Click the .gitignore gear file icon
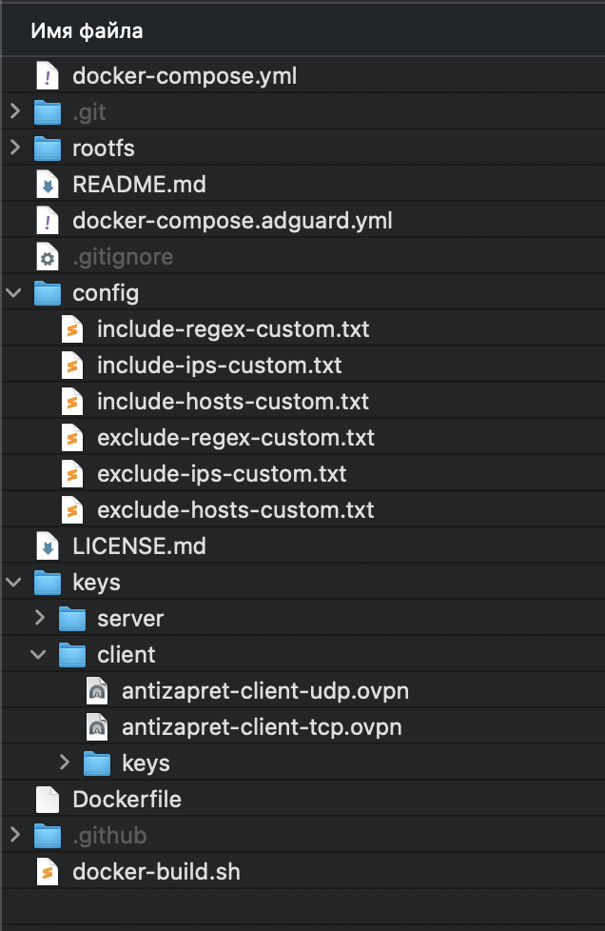The image size is (605, 931). tap(48, 257)
